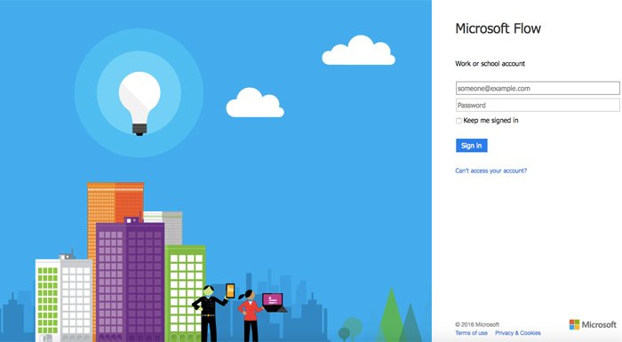Click the © 2016 Microsoft copyright text

coord(477,324)
